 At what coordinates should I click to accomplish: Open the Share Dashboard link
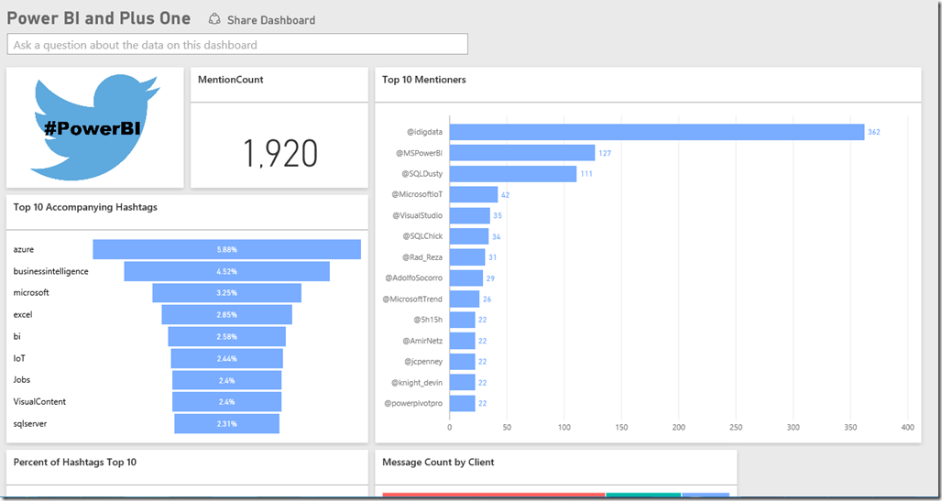(x=271, y=20)
